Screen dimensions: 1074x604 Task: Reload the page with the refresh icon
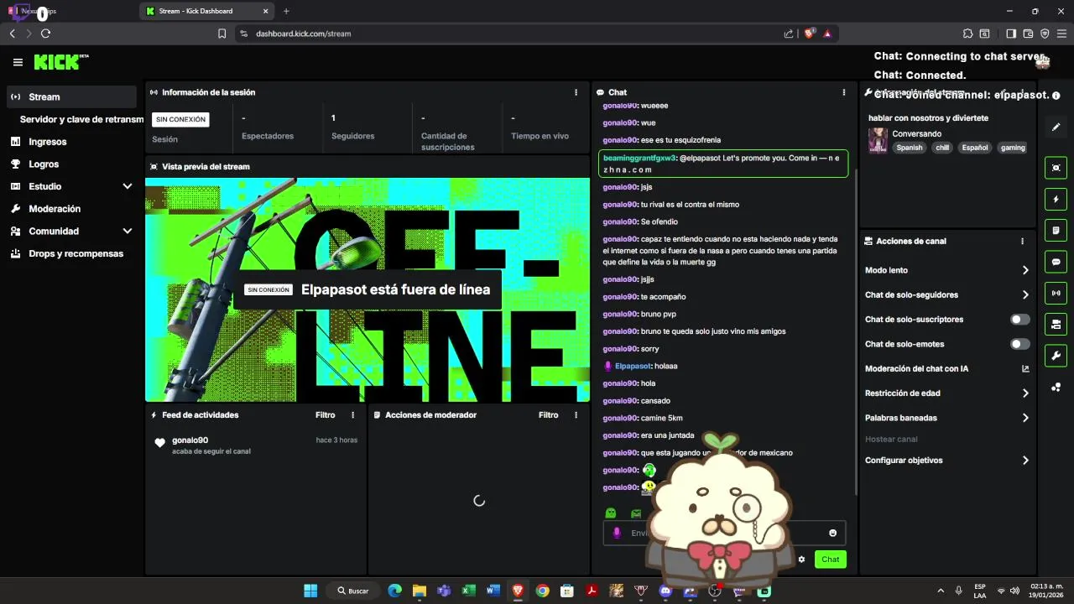coord(45,34)
